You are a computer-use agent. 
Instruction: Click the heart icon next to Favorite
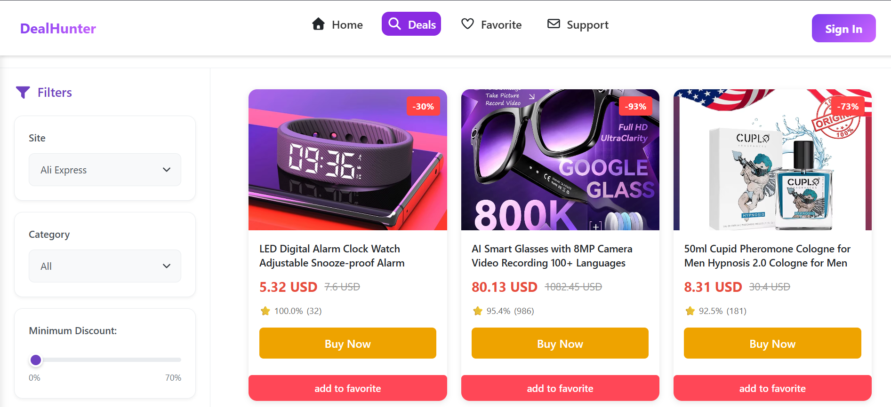pyautogui.click(x=467, y=23)
